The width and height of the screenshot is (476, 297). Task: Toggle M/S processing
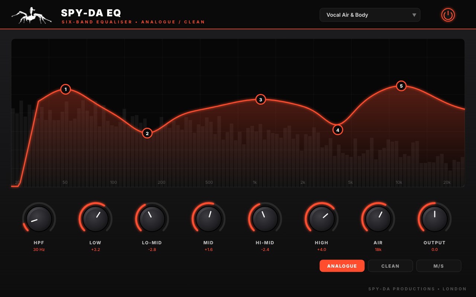439,266
